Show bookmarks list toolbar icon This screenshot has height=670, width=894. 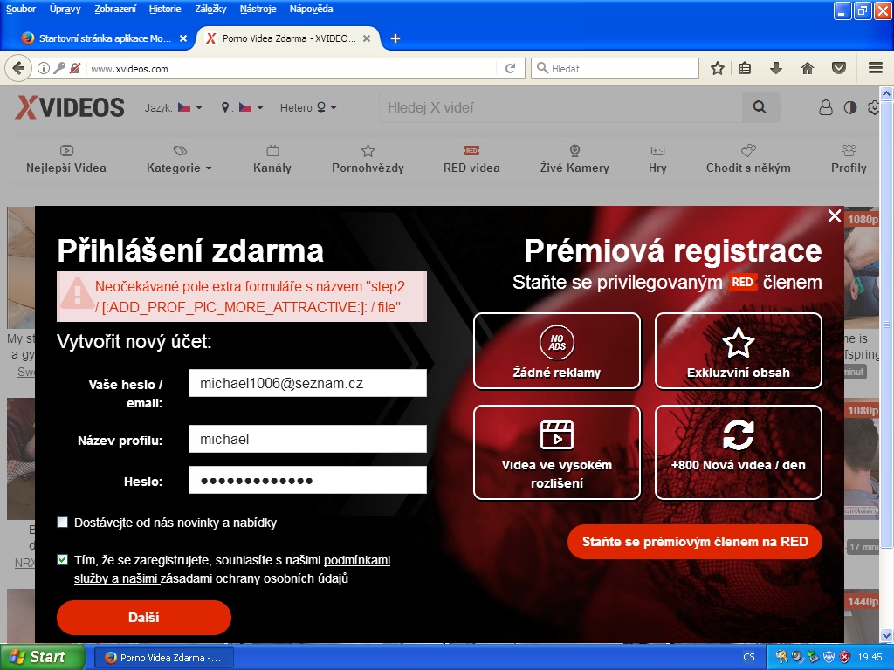pyautogui.click(x=745, y=68)
